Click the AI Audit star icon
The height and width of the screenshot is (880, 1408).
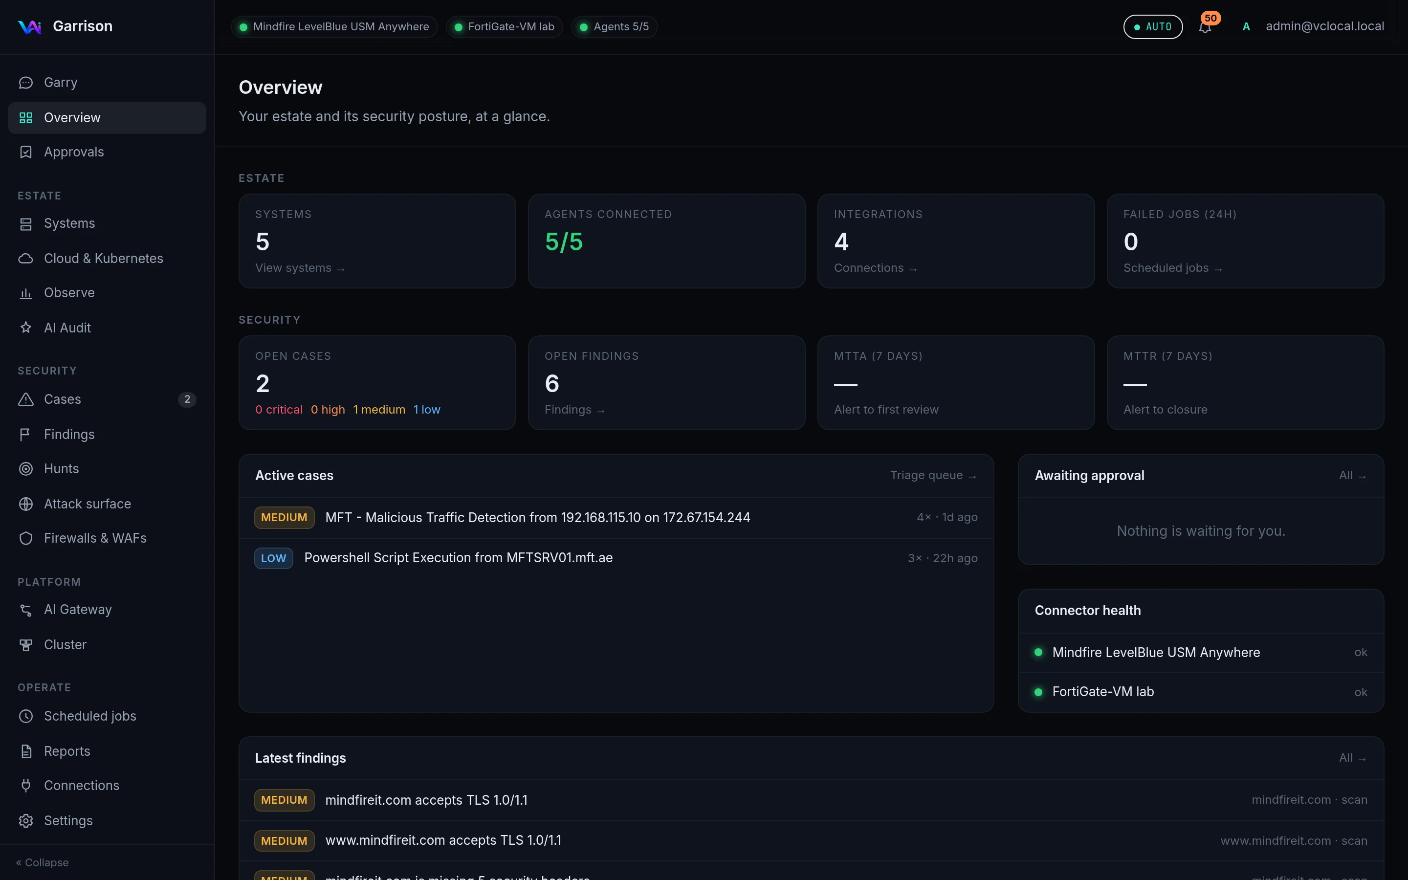[x=25, y=328]
